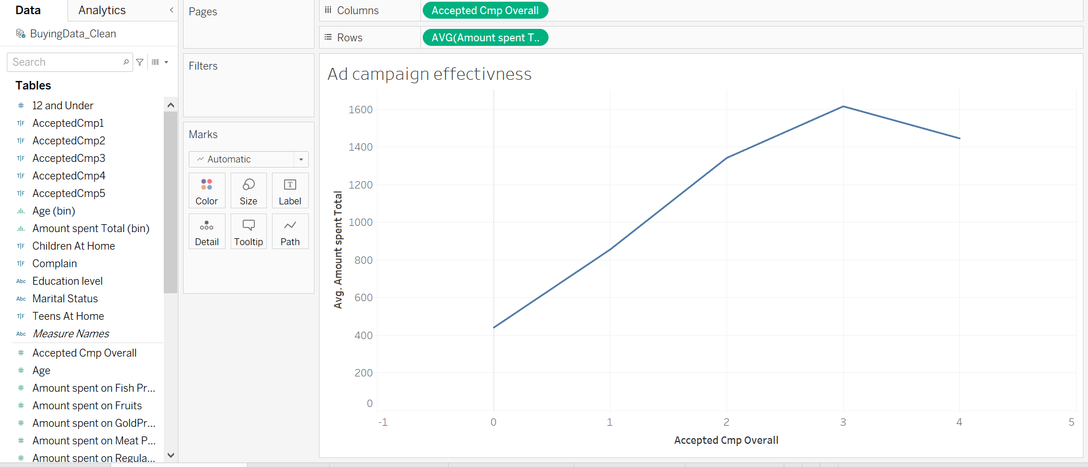Image resolution: width=1088 pixels, height=467 pixels.
Task: Select the AcceptedCmp2 field
Action: click(x=69, y=141)
